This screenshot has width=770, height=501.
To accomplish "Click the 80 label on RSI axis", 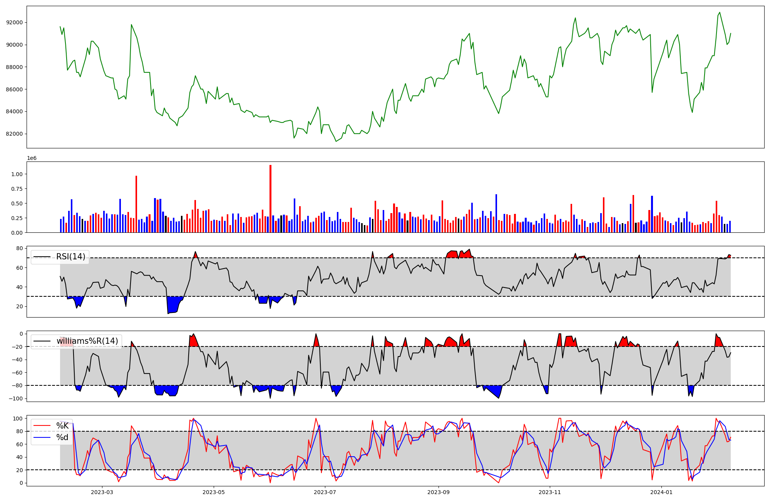I will pyautogui.click(x=19, y=248).
